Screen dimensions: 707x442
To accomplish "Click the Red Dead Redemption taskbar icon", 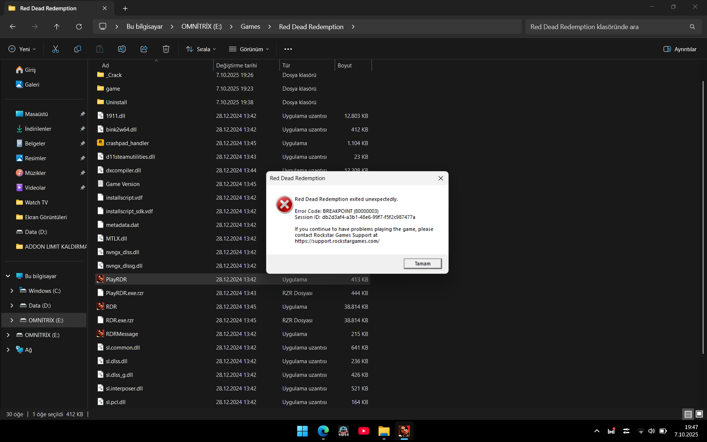I will click(x=404, y=431).
